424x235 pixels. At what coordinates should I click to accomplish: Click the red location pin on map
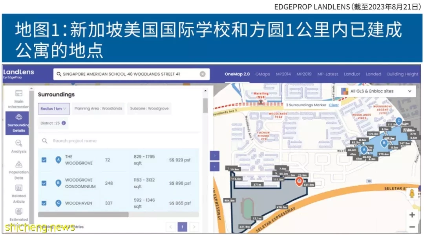299,182
